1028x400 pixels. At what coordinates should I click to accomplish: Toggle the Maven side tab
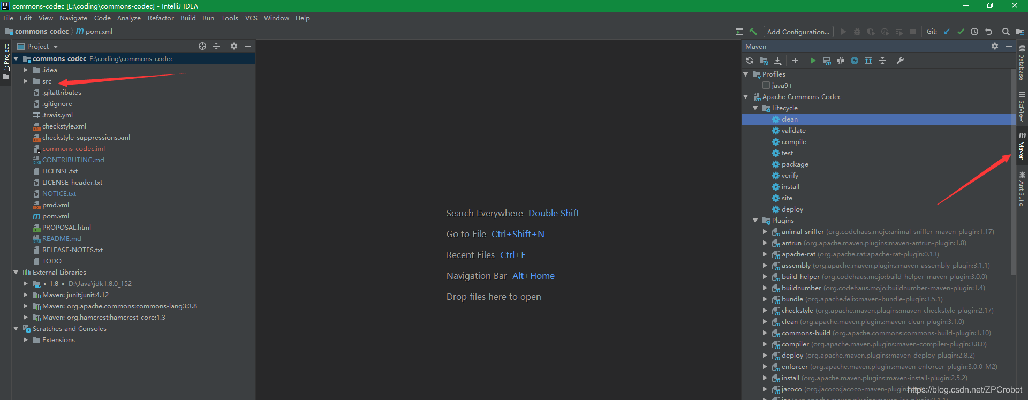[x=1022, y=146]
